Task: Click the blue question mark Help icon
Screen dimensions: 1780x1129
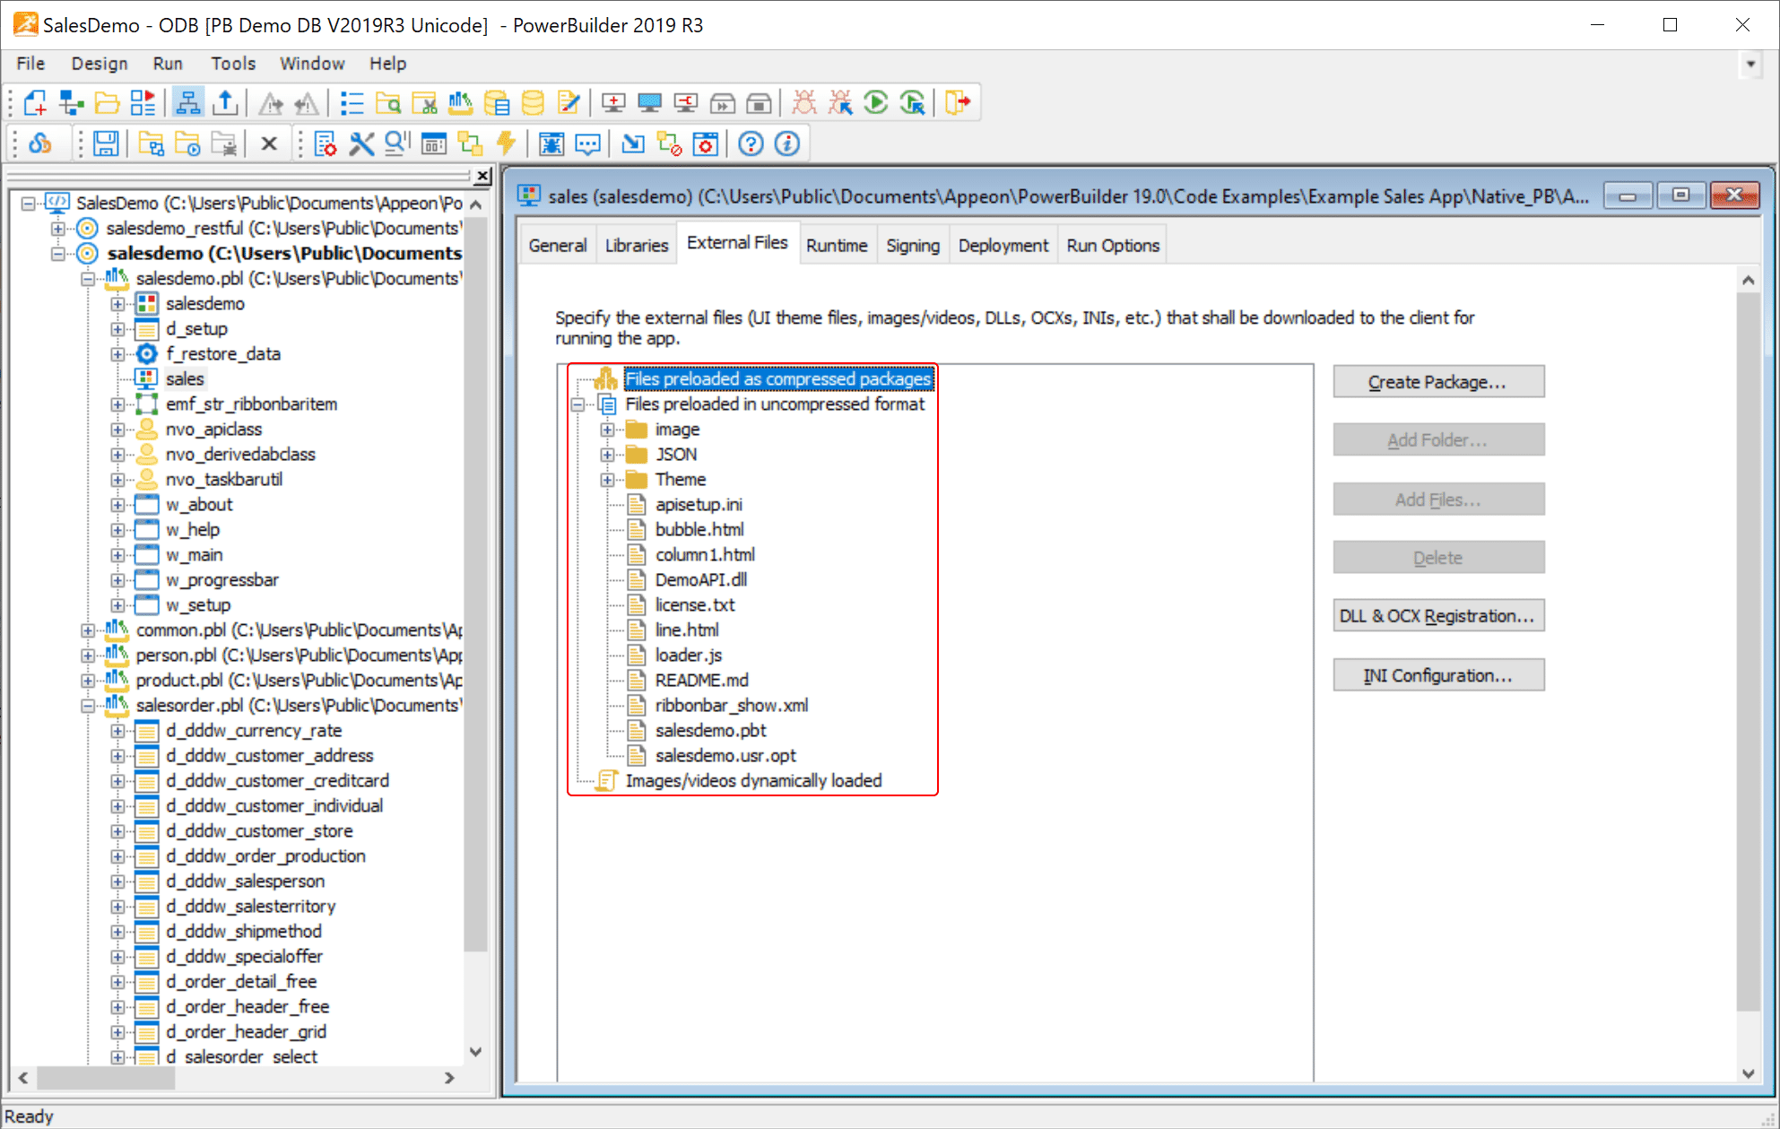Action: pos(751,143)
